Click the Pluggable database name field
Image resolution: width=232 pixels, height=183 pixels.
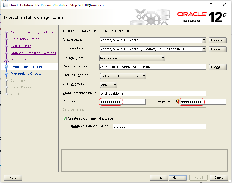point(159,126)
